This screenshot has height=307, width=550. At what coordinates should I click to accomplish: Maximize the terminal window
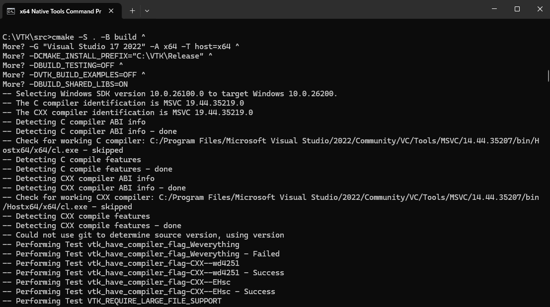(517, 9)
